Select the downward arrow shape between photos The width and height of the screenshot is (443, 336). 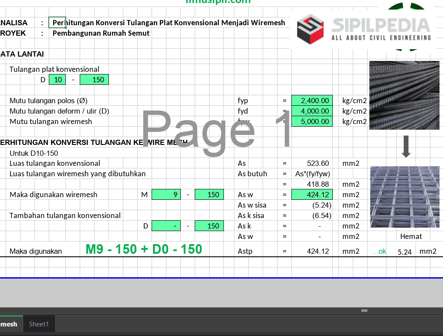click(406, 147)
